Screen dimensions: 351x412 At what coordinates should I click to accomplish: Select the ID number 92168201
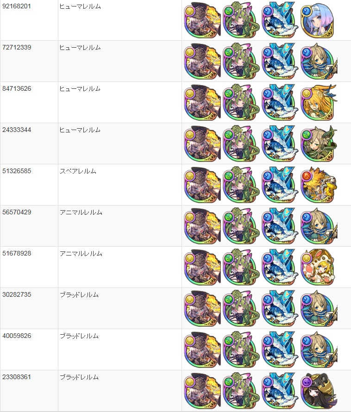coord(17,6)
